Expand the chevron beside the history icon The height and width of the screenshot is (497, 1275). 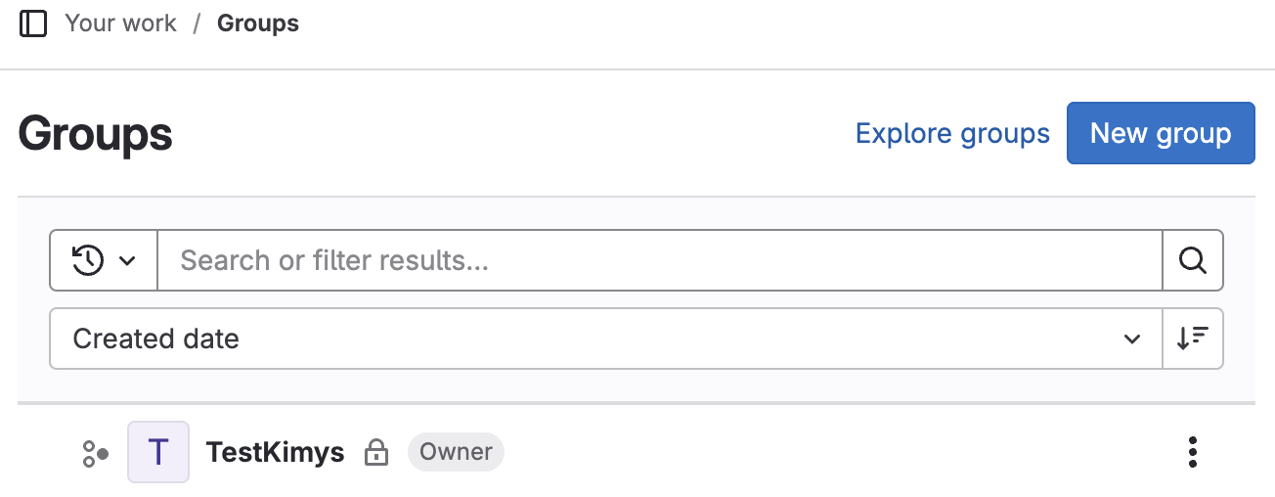pos(127,260)
